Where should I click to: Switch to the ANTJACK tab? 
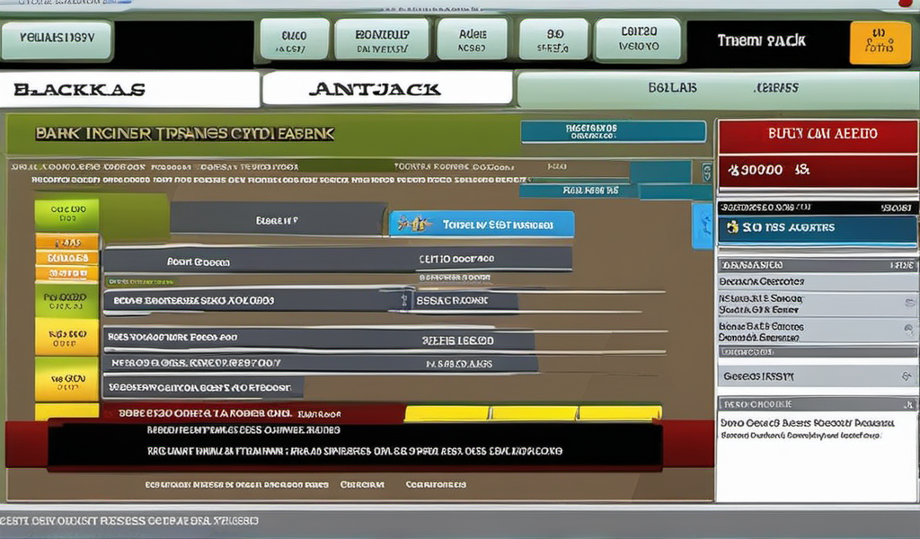[x=386, y=89]
